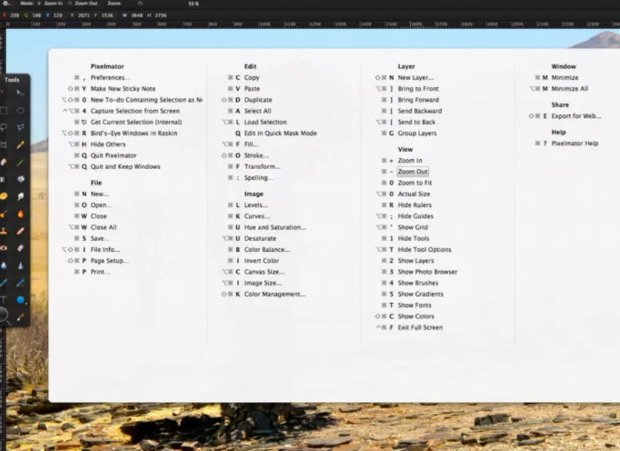Click Copy under Edit
This screenshot has width=620, height=451.
point(251,78)
